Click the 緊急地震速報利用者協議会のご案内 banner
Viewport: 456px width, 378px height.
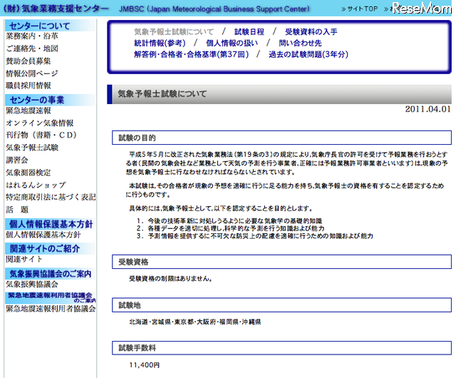(x=51, y=295)
